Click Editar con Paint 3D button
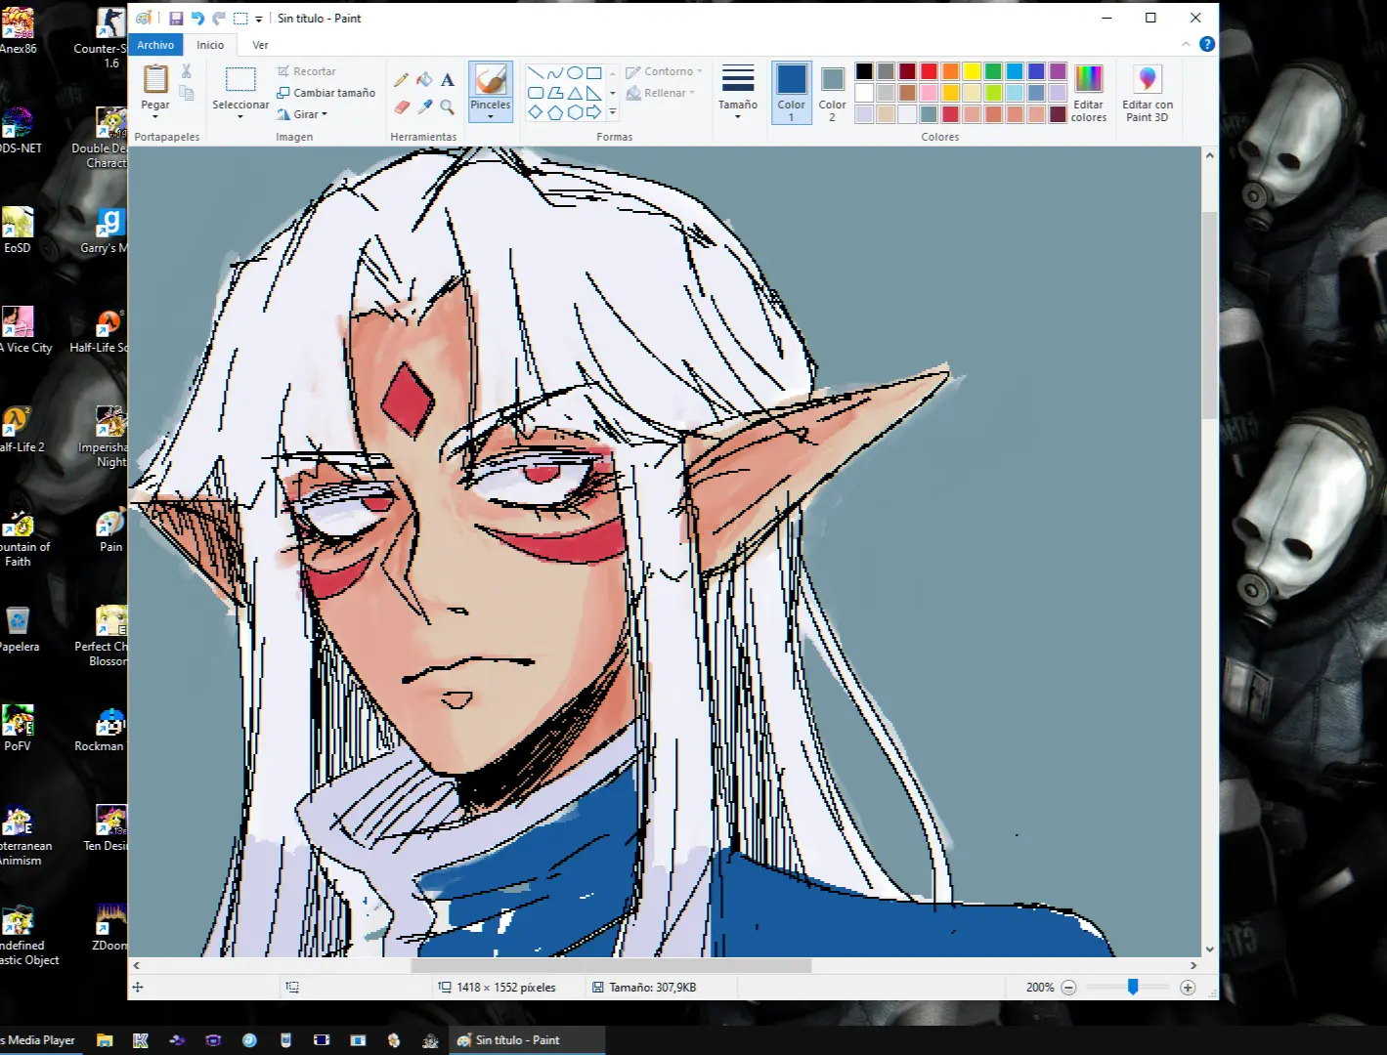This screenshot has height=1055, width=1387. (x=1148, y=93)
